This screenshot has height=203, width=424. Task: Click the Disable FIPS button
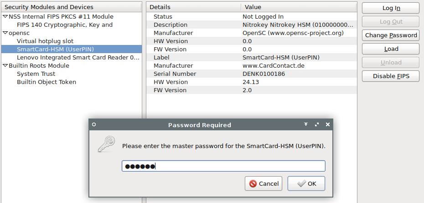tap(391, 76)
